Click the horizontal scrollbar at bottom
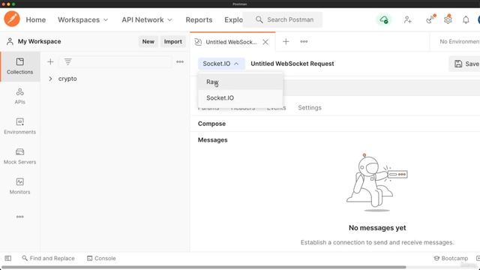 [x=203, y=267]
